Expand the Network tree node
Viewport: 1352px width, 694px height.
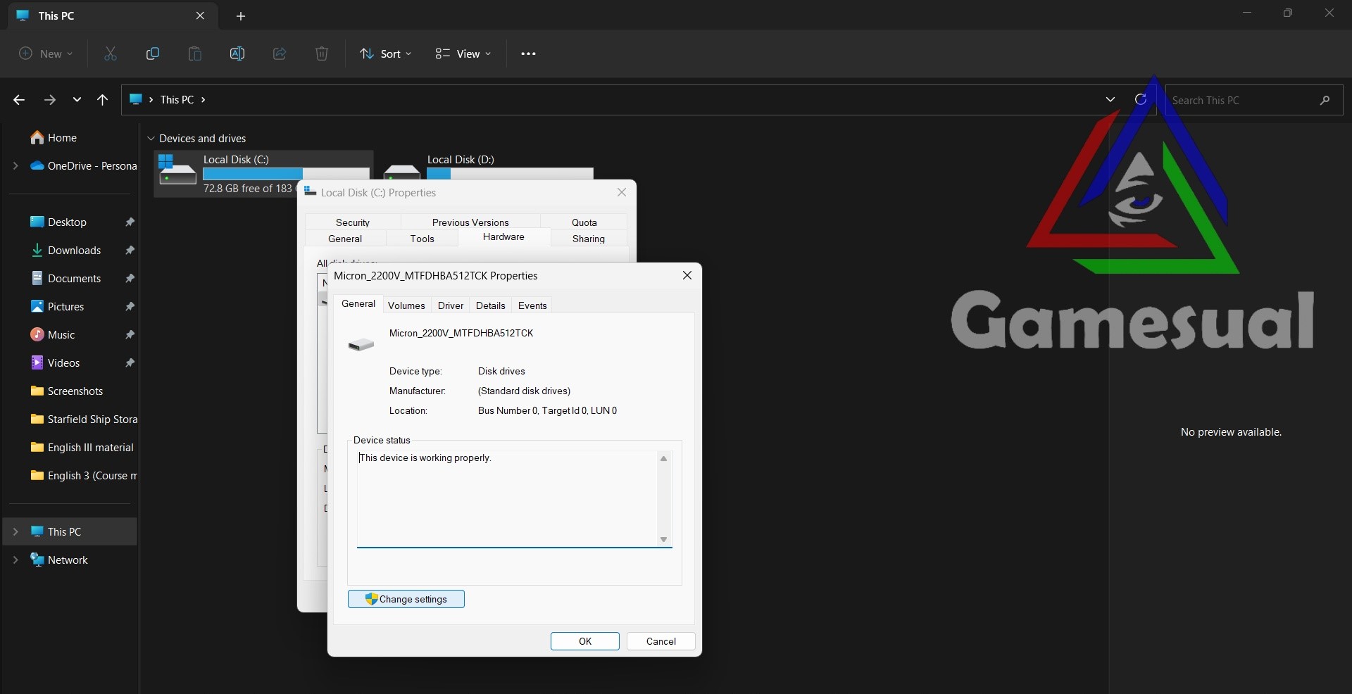tap(15, 560)
